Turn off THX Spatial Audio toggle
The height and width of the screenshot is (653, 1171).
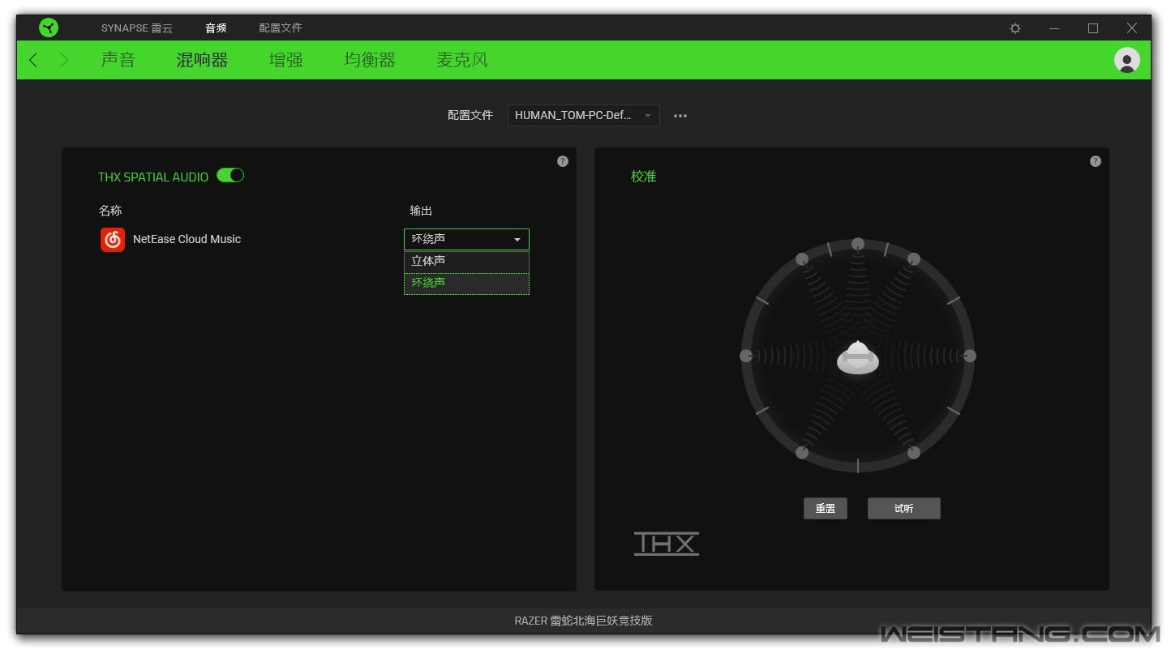pos(230,176)
